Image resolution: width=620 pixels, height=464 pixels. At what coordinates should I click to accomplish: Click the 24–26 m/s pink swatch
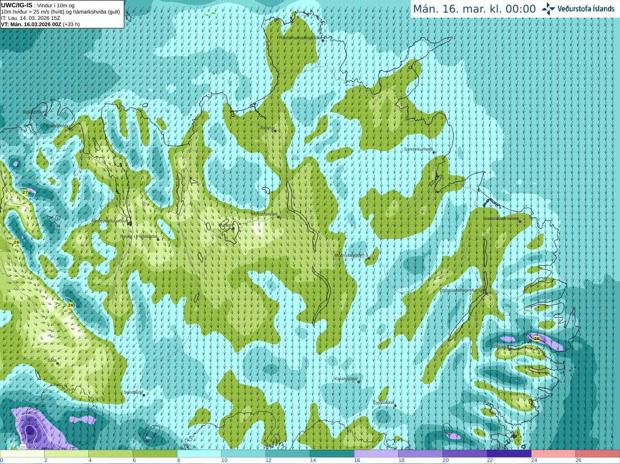554,454
